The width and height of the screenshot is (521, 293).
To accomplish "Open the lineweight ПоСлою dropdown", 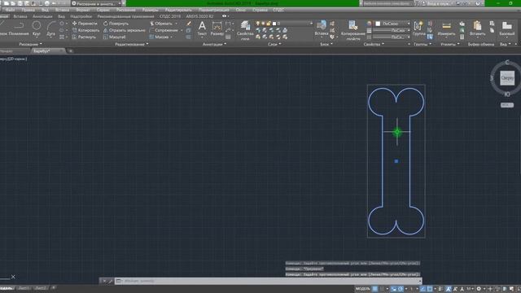I will tap(392, 30).
